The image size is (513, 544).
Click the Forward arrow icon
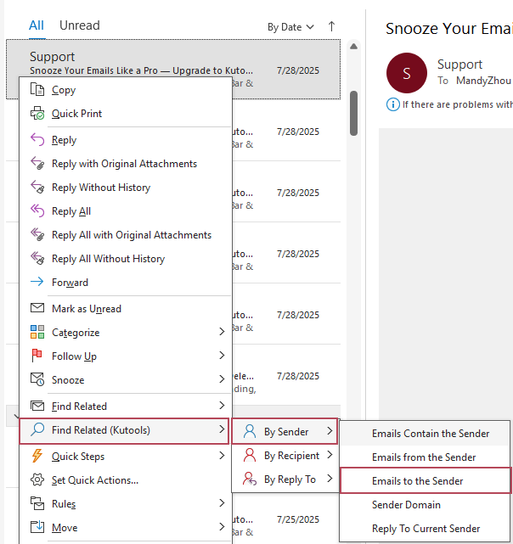(37, 282)
